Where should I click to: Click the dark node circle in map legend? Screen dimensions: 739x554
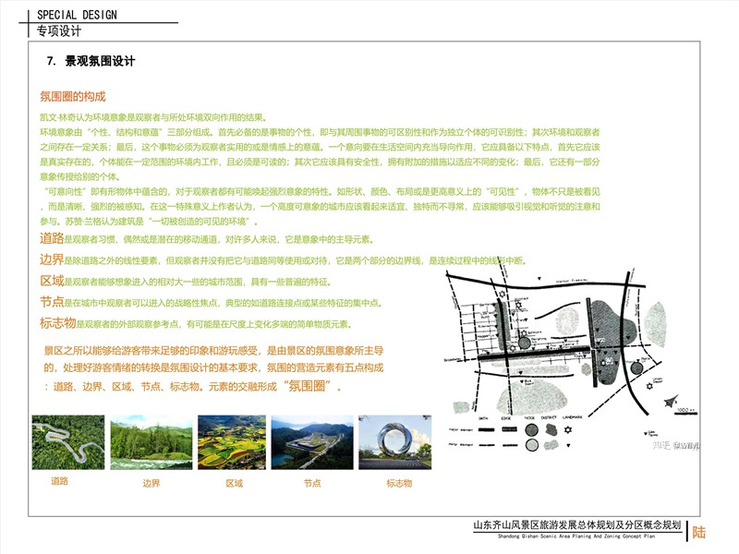(532, 429)
